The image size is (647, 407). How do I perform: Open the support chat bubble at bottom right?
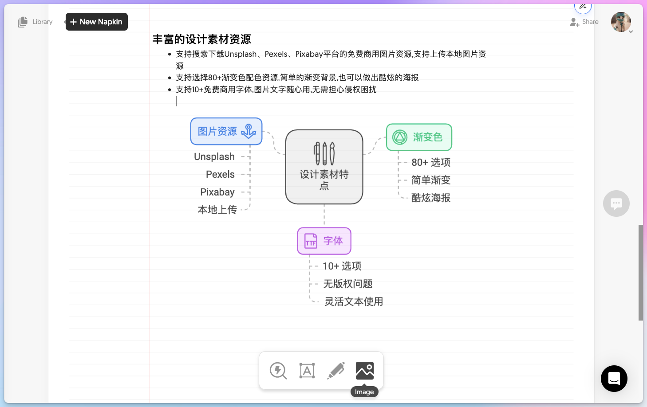click(x=614, y=379)
